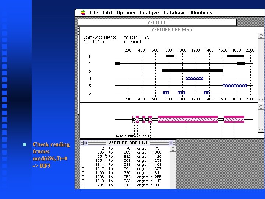Open the Analyze menu
This screenshot has height=199, width=265.
(x=149, y=13)
